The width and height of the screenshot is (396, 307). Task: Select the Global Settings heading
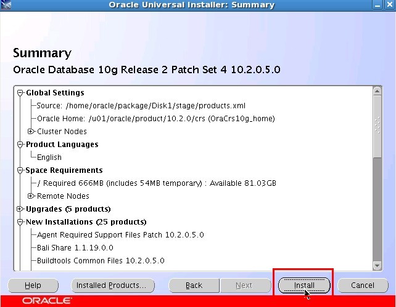point(55,93)
